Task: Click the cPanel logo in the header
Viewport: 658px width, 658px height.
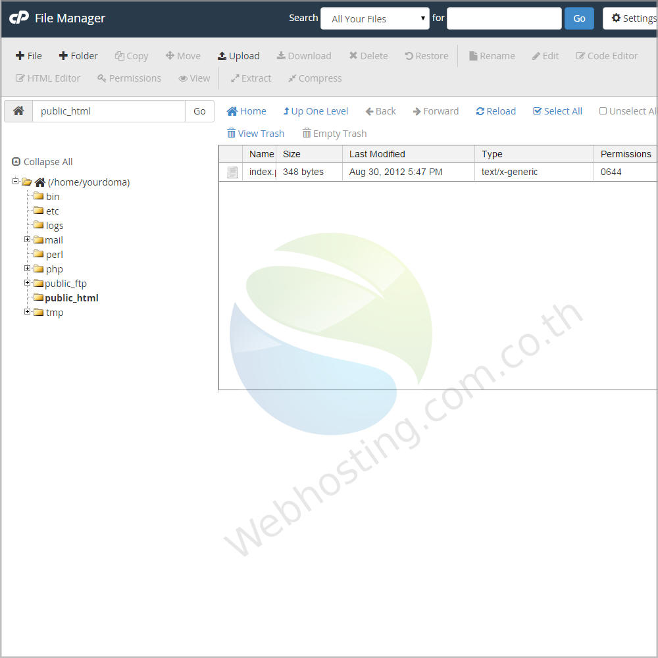Action: point(20,18)
